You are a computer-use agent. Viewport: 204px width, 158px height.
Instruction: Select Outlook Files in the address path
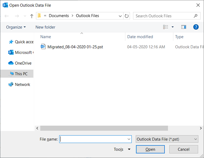[x=87, y=15]
